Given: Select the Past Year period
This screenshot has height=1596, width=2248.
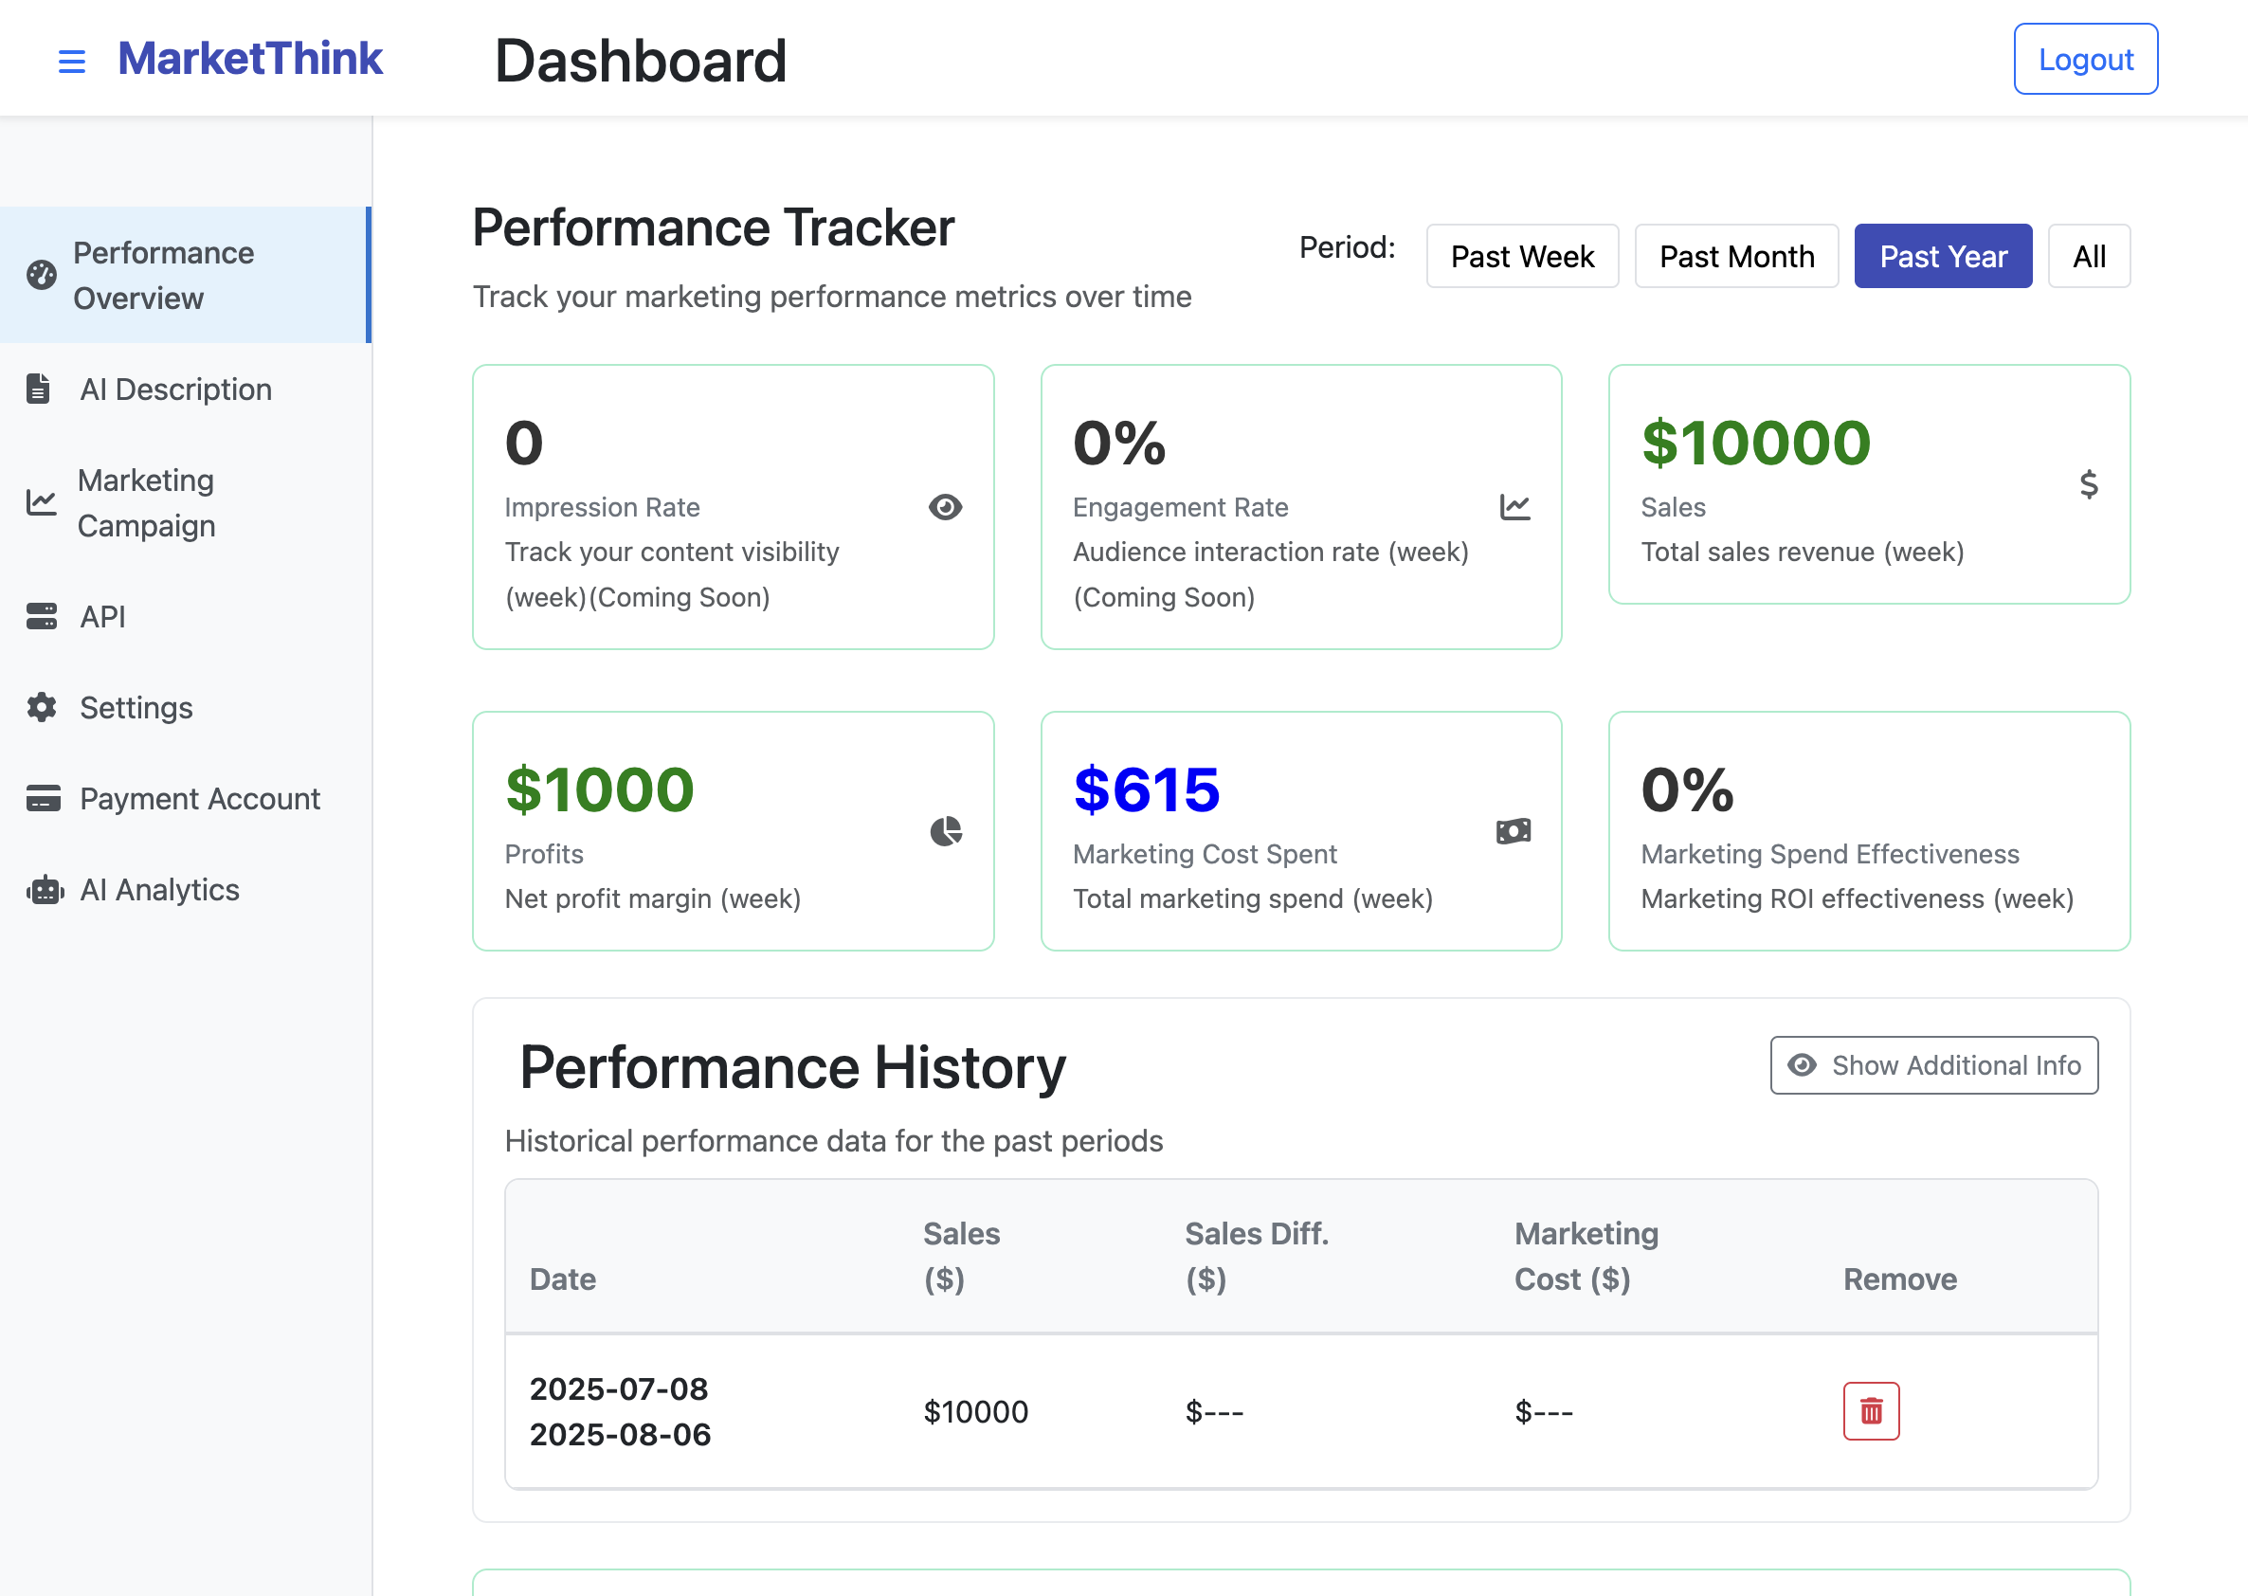Looking at the screenshot, I should click(x=1942, y=257).
